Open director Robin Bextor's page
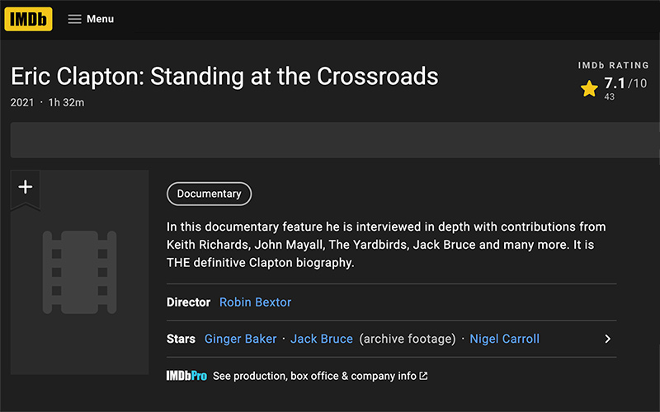The width and height of the screenshot is (660, 412). click(x=255, y=302)
